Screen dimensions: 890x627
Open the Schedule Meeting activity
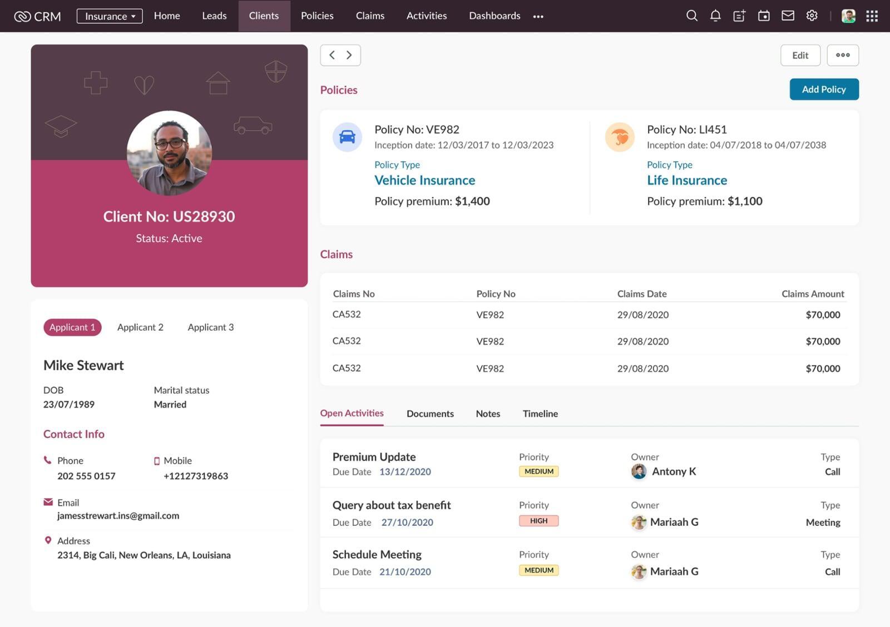(x=377, y=554)
